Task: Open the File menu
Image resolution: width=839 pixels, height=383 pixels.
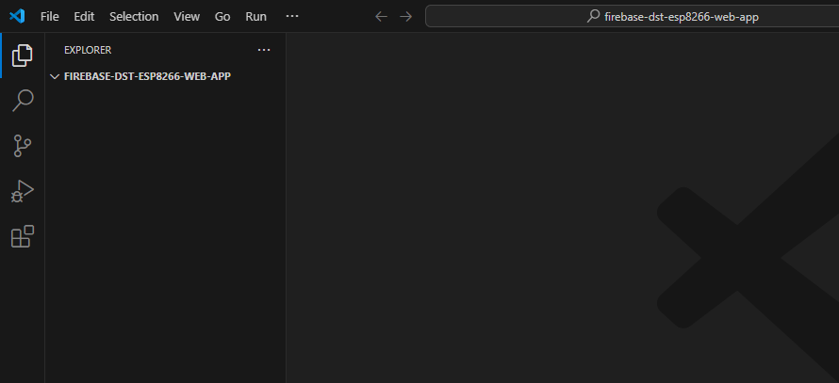Action: [x=50, y=16]
